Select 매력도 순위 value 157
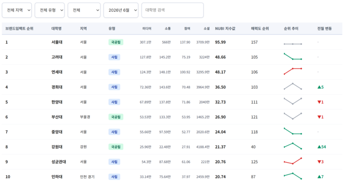 click(x=254, y=42)
